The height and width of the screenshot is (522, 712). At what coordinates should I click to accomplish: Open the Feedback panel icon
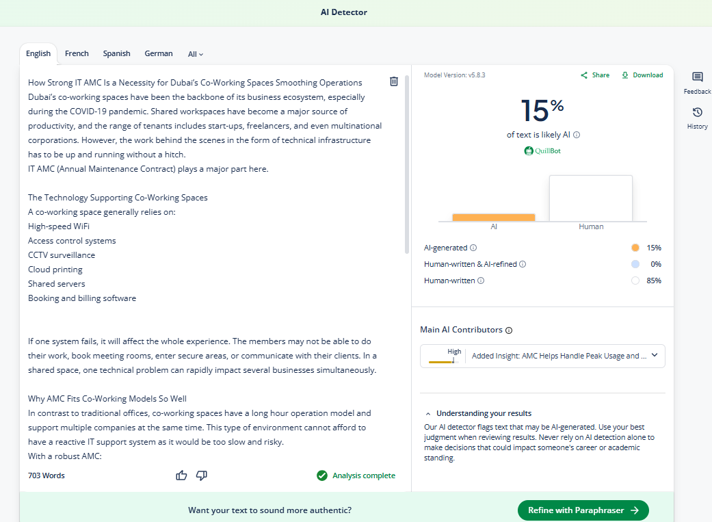click(697, 77)
